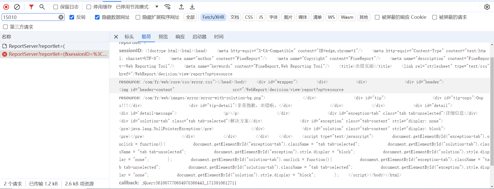Enable 停用缓存 checkbox
The width and height of the screenshot is (494, 189).
click(89, 7)
